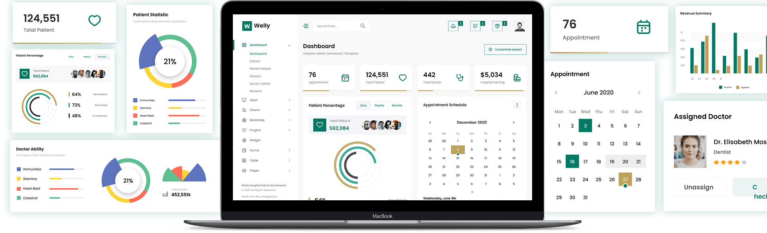Click the coins icon on Hospital Earning card

[517, 78]
